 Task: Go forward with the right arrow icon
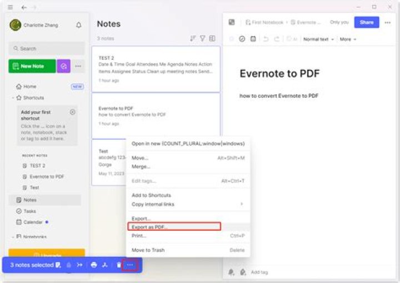[34, 7]
